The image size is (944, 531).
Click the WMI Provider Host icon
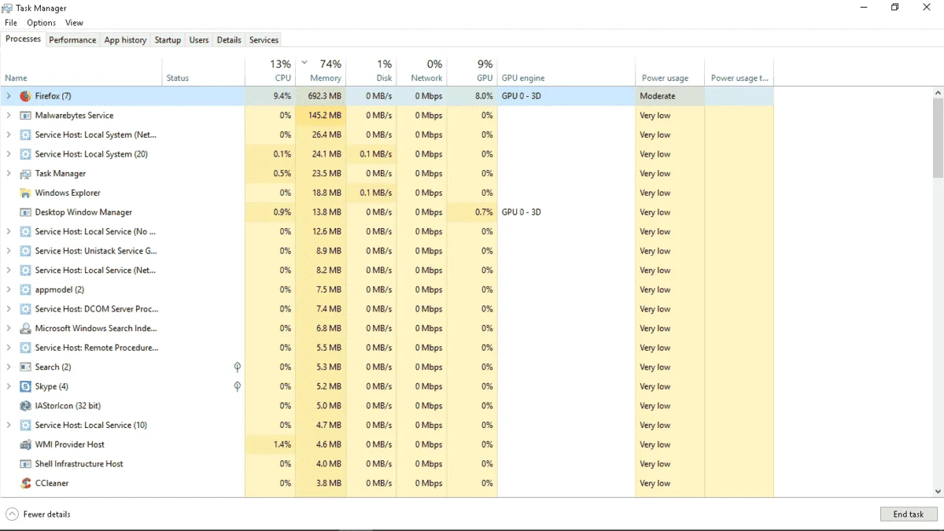(x=25, y=444)
